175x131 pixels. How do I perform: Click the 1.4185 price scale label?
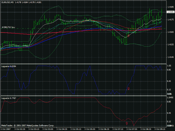(171, 7)
